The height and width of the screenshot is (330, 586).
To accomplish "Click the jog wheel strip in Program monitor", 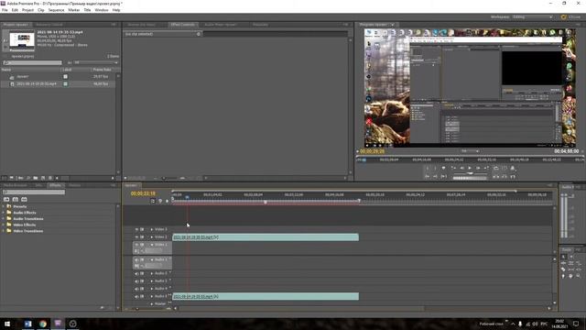I will pyautogui.click(x=470, y=178).
